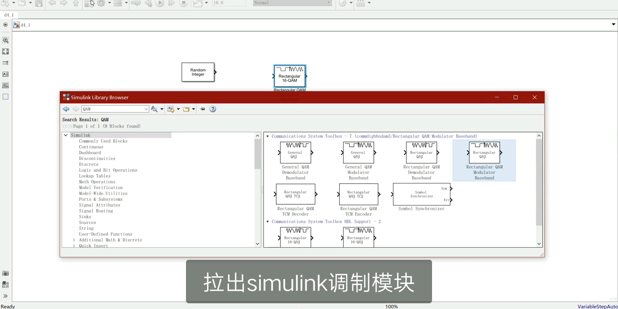Click the Stop simulation button

point(184,3)
